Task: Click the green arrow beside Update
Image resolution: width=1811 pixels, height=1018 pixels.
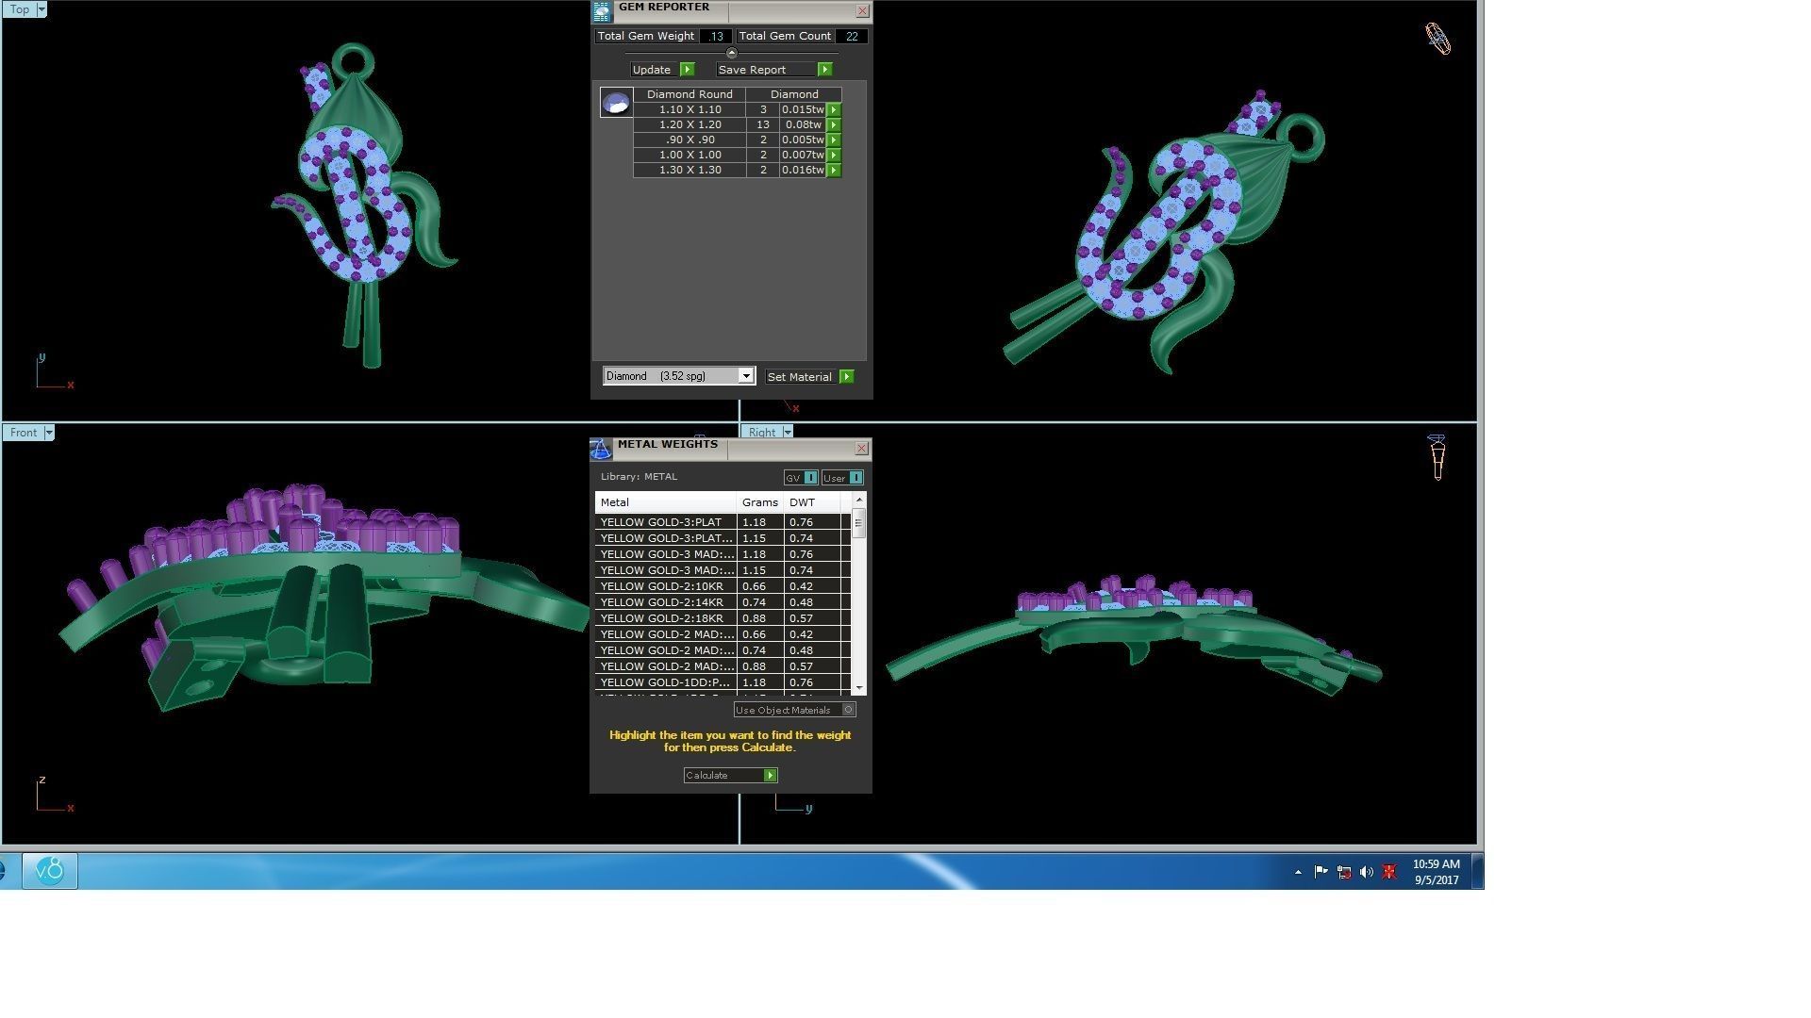Action: (x=687, y=70)
